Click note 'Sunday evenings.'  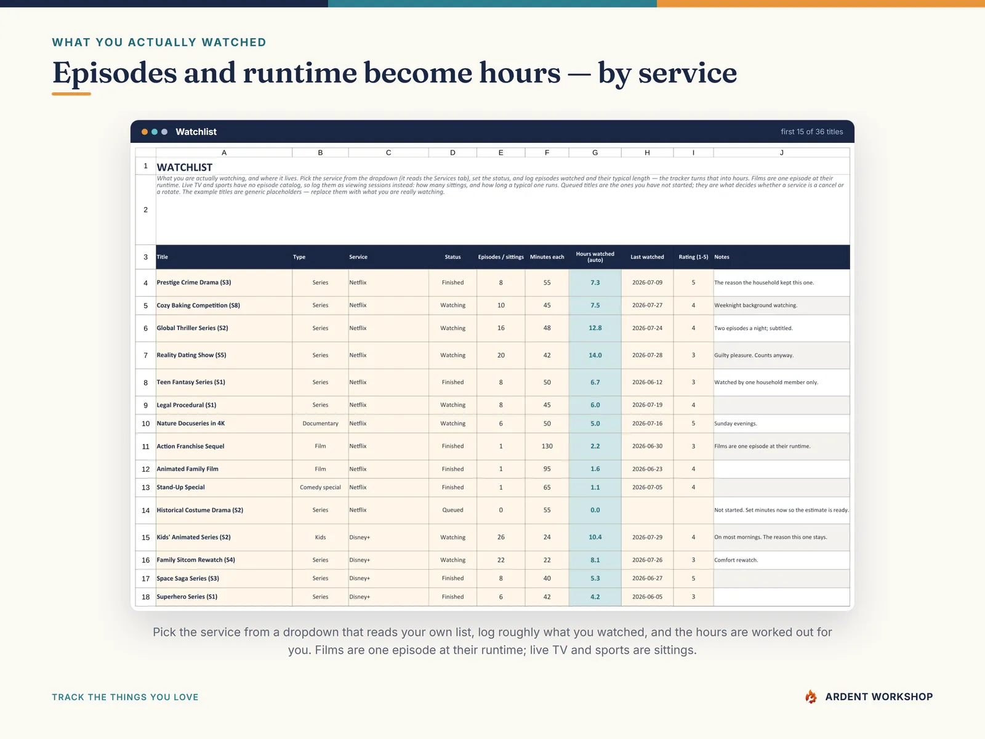[x=782, y=424]
